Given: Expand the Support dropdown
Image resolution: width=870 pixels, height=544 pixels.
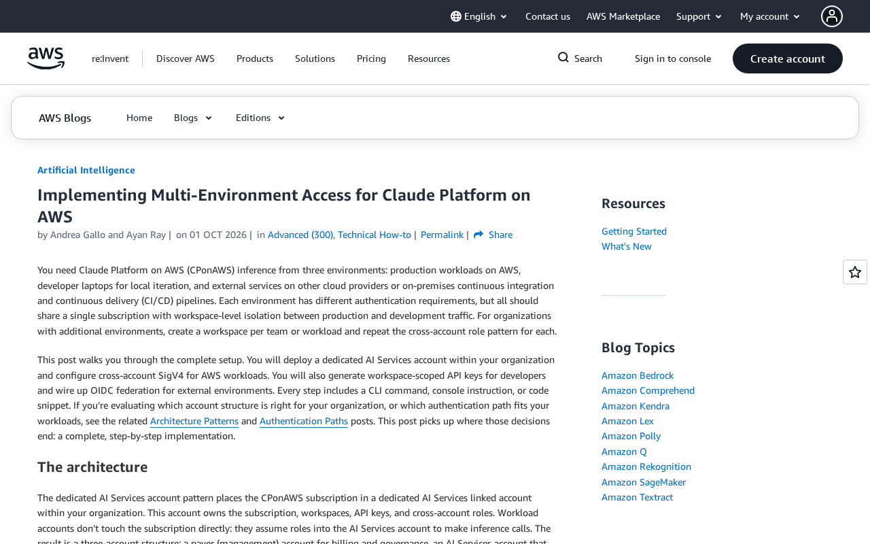Looking at the screenshot, I should coord(699,16).
